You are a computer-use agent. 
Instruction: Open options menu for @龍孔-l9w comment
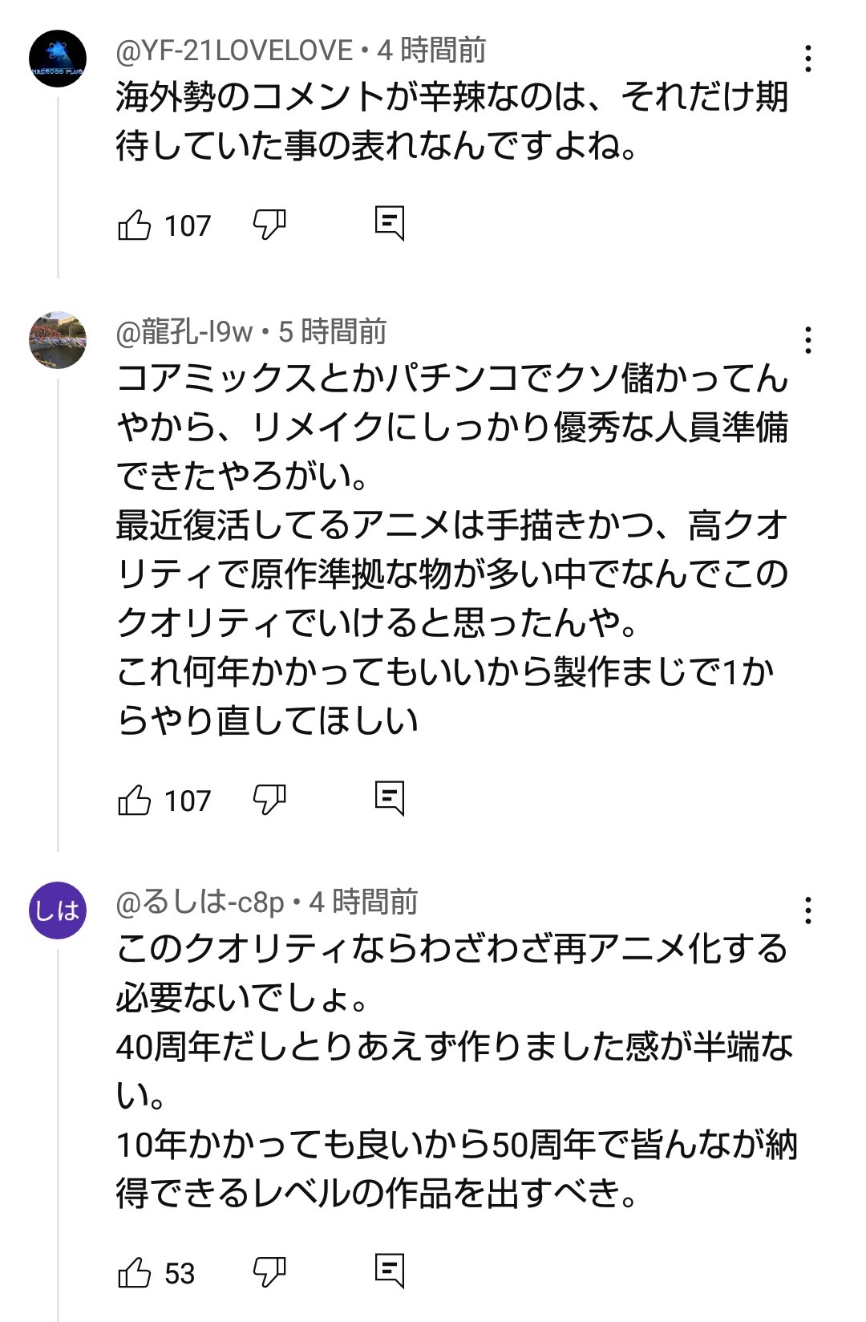(807, 341)
